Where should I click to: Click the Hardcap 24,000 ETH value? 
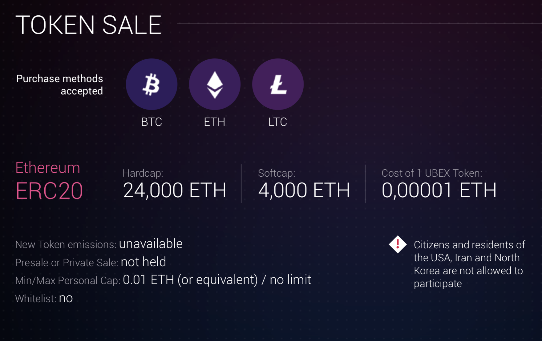pos(175,190)
